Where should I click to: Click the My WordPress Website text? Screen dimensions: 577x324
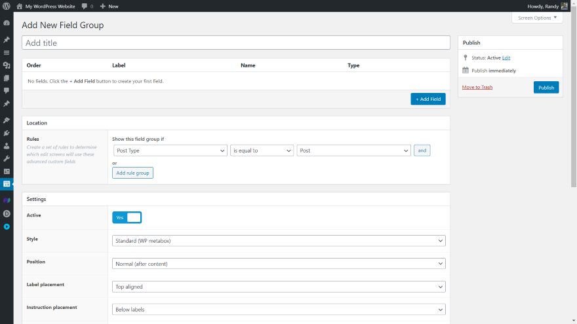(x=50, y=7)
